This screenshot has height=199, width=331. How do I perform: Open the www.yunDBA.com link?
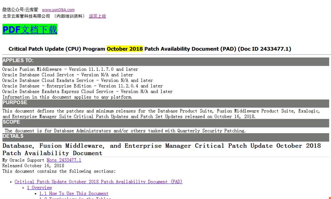click(x=58, y=10)
